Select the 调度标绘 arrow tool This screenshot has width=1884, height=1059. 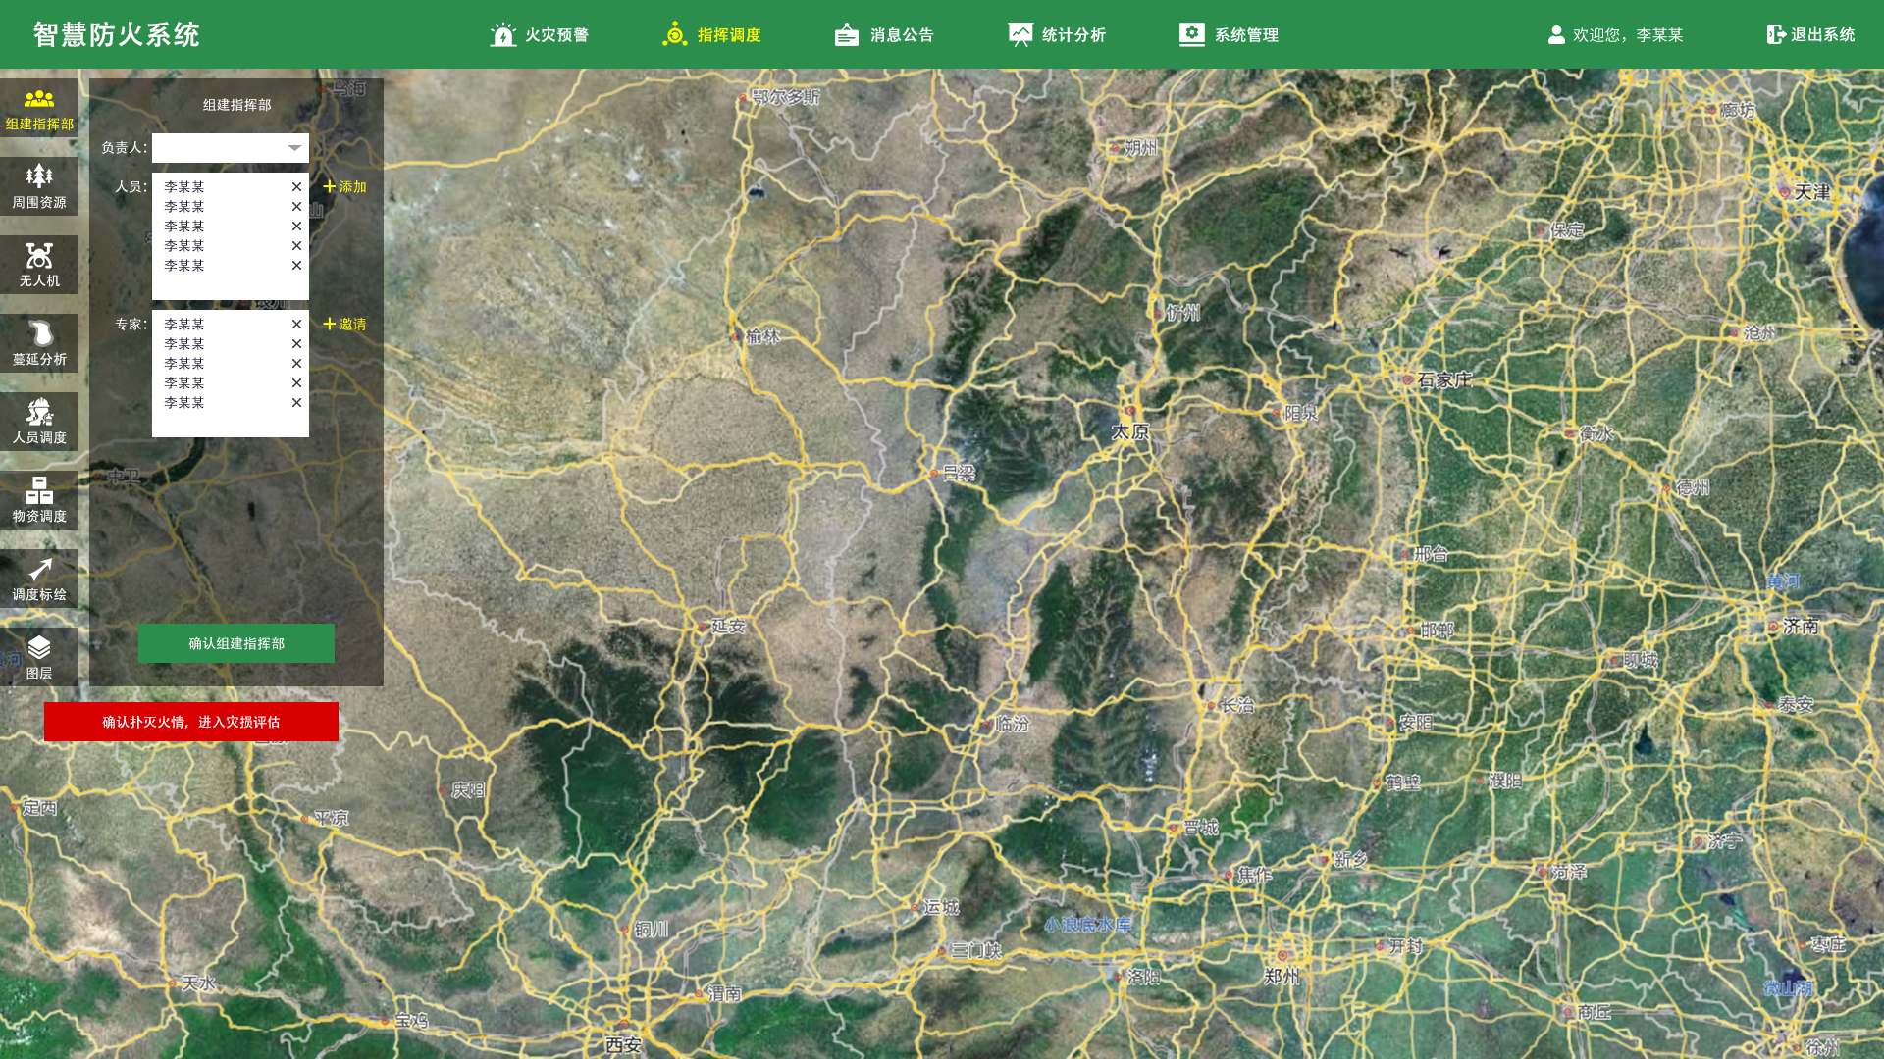pyautogui.click(x=39, y=579)
